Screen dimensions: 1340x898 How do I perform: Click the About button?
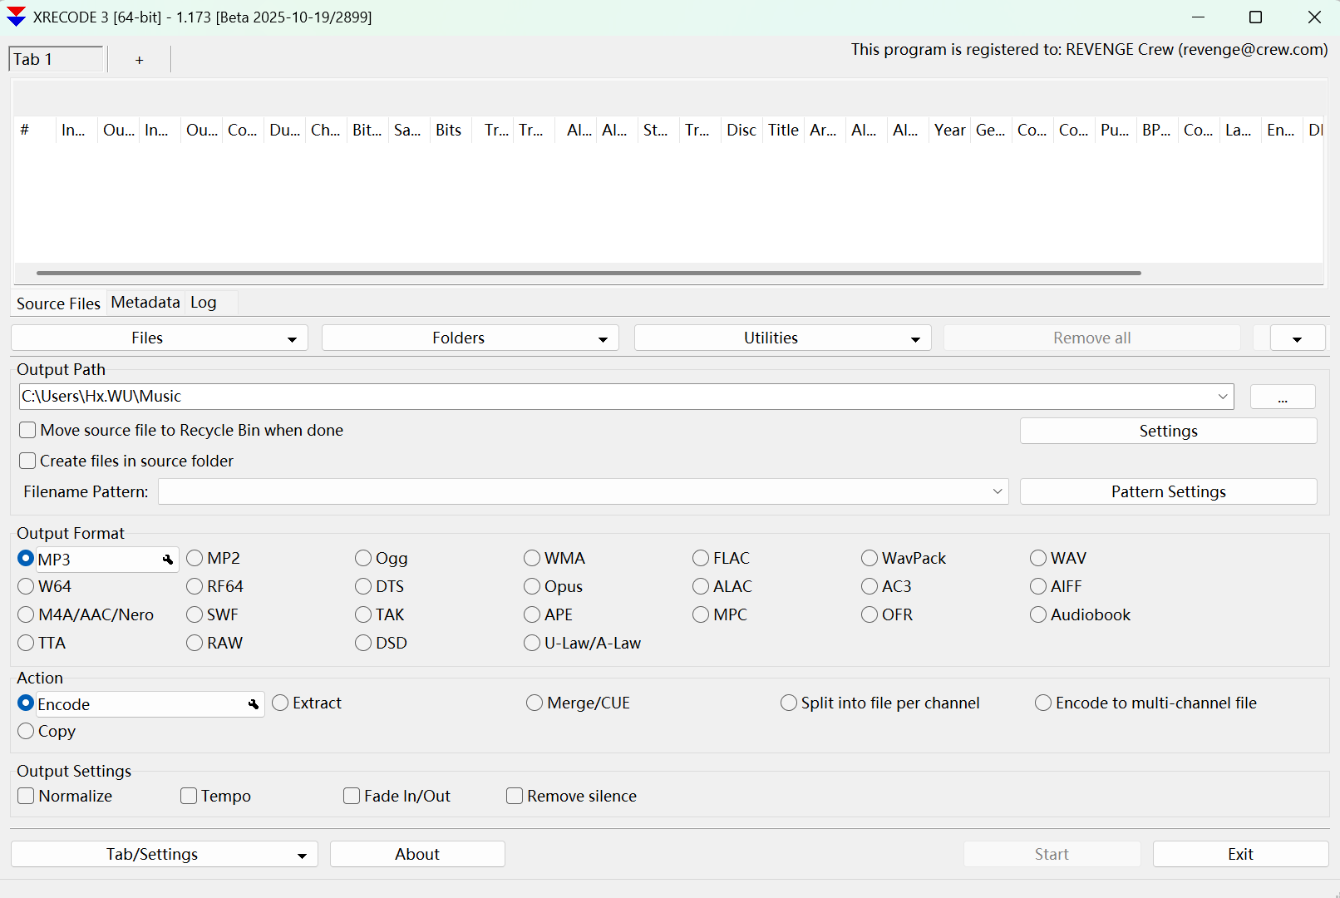[417, 854]
